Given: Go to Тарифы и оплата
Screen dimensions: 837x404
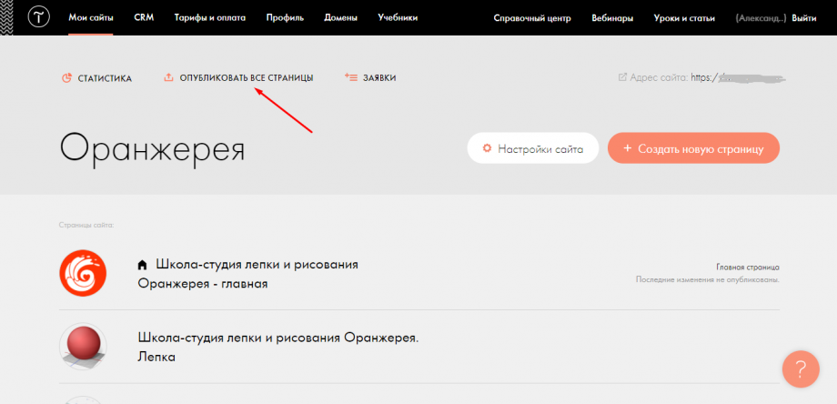Looking at the screenshot, I should pos(210,18).
